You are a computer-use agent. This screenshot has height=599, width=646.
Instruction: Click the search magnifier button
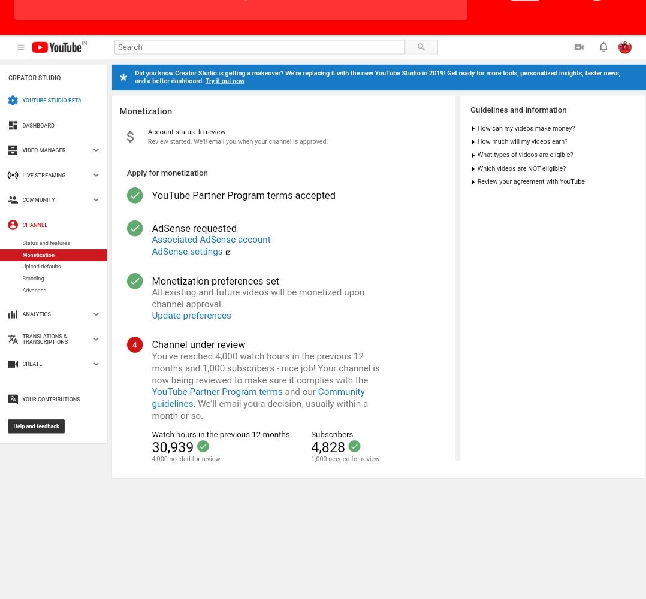pos(421,47)
